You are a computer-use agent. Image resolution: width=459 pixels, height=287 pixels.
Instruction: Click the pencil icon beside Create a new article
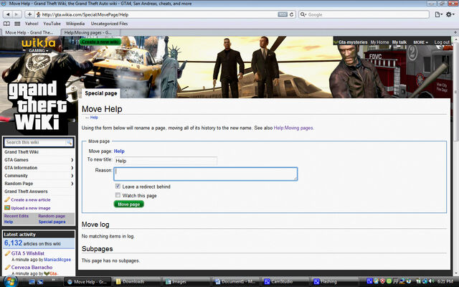point(7,199)
